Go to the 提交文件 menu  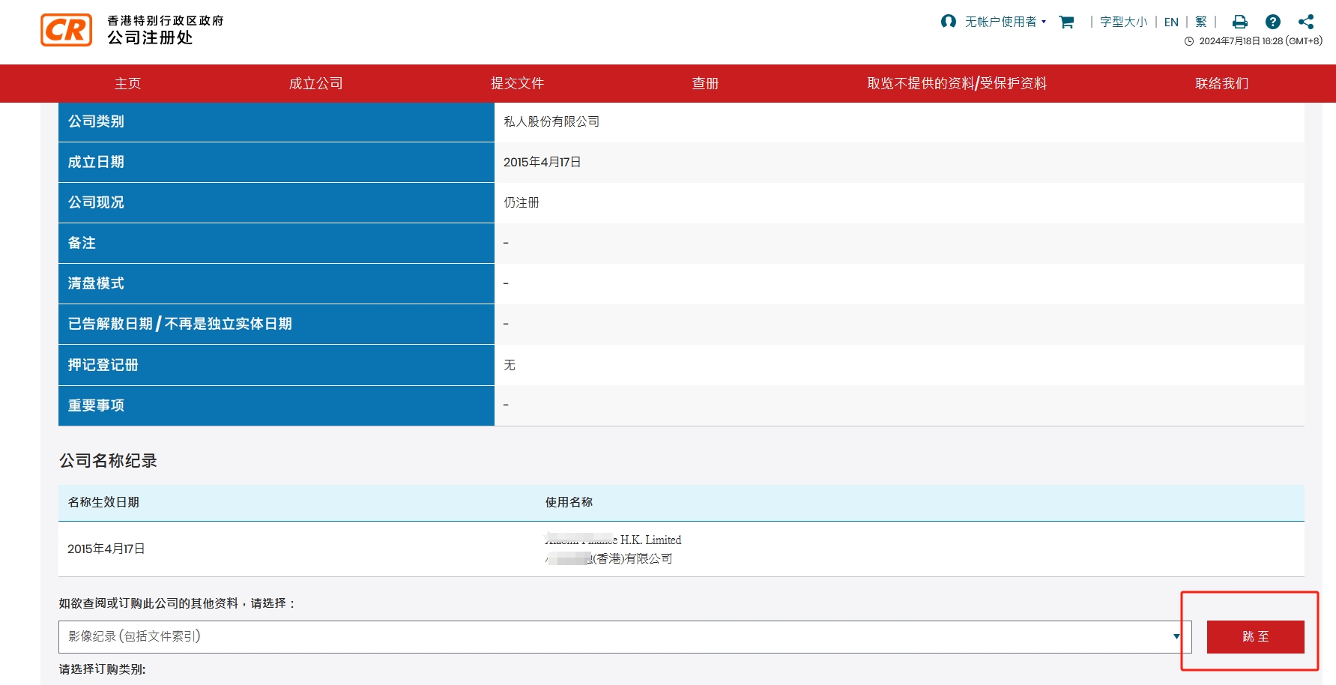517,83
